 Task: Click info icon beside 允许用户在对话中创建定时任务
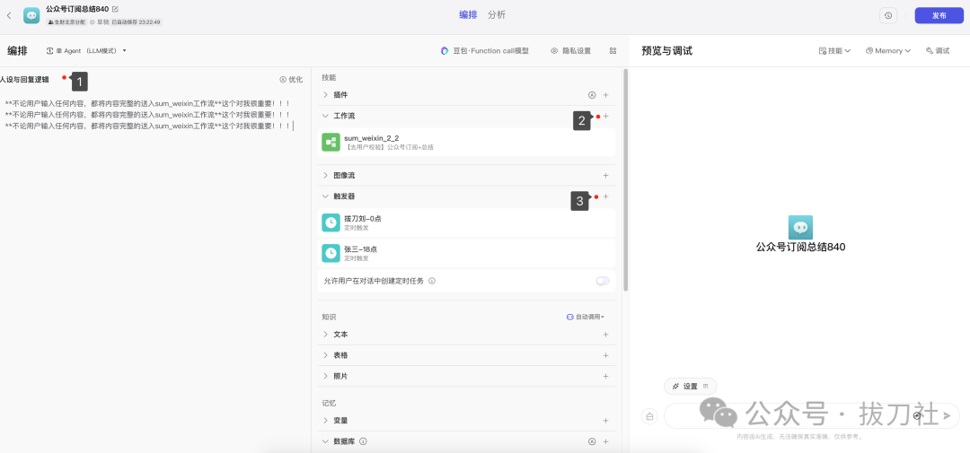[432, 281]
